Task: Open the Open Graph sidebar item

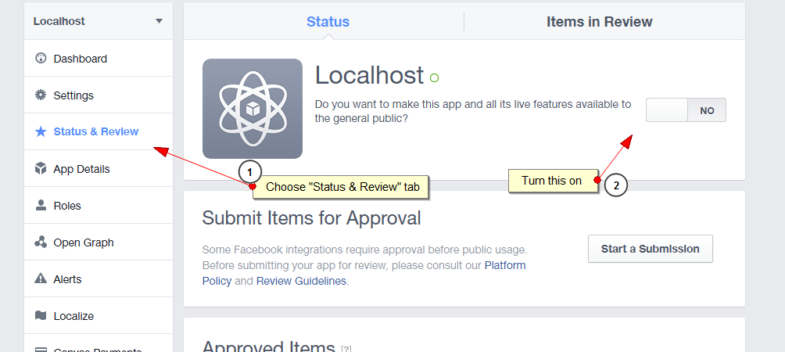Action: pyautogui.click(x=99, y=242)
